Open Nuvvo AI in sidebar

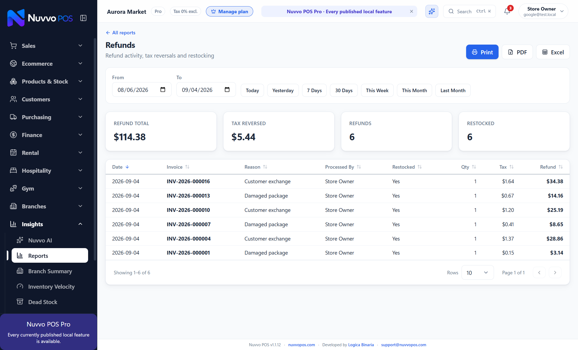pyautogui.click(x=50, y=240)
